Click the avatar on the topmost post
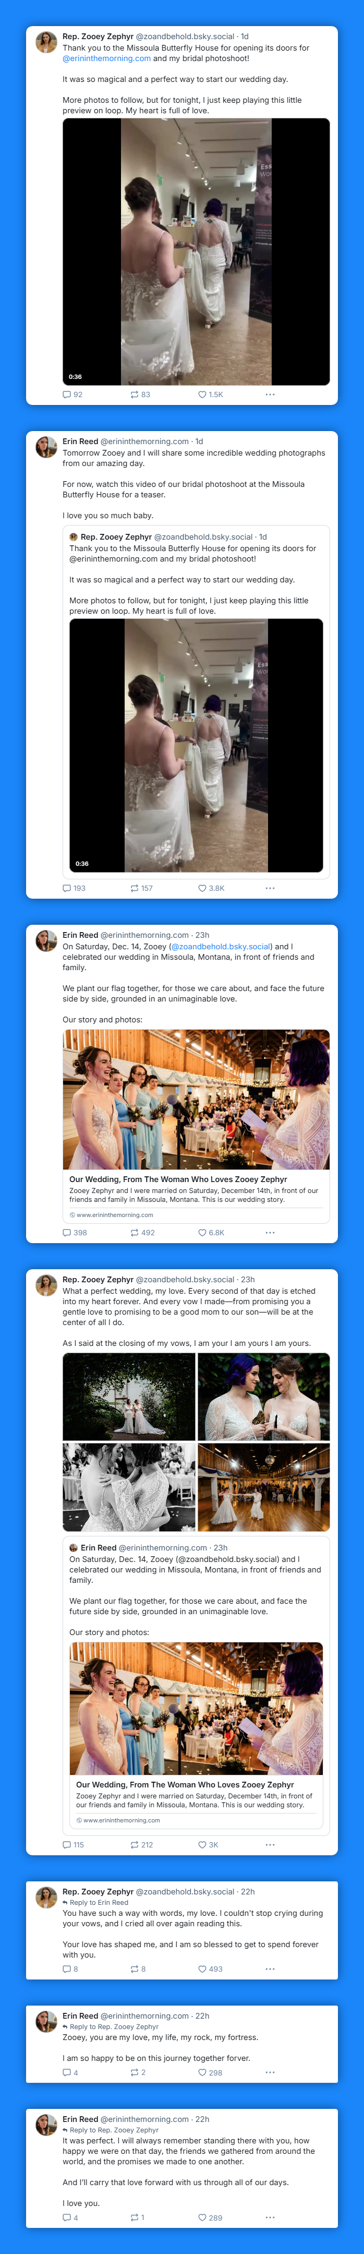The width and height of the screenshot is (364, 2254). [46, 42]
